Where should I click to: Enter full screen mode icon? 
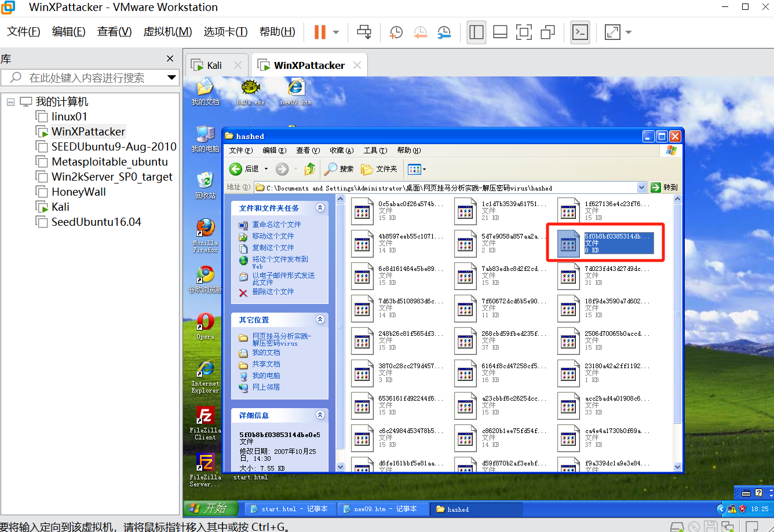tap(524, 32)
